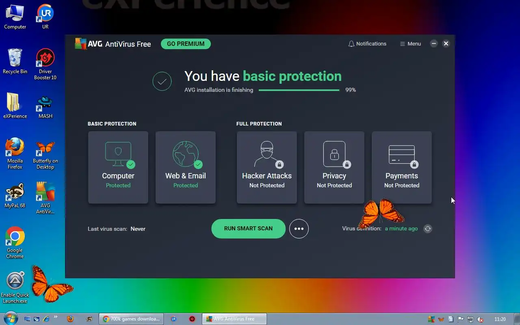Open the Enable Quick Launch.exe desktop icon
The image size is (520, 325).
point(15,288)
